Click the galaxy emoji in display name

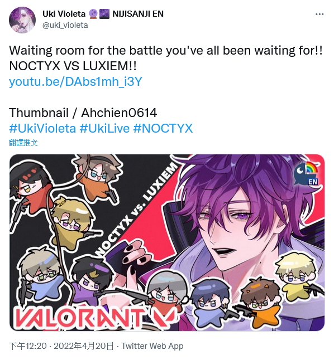[104, 14]
